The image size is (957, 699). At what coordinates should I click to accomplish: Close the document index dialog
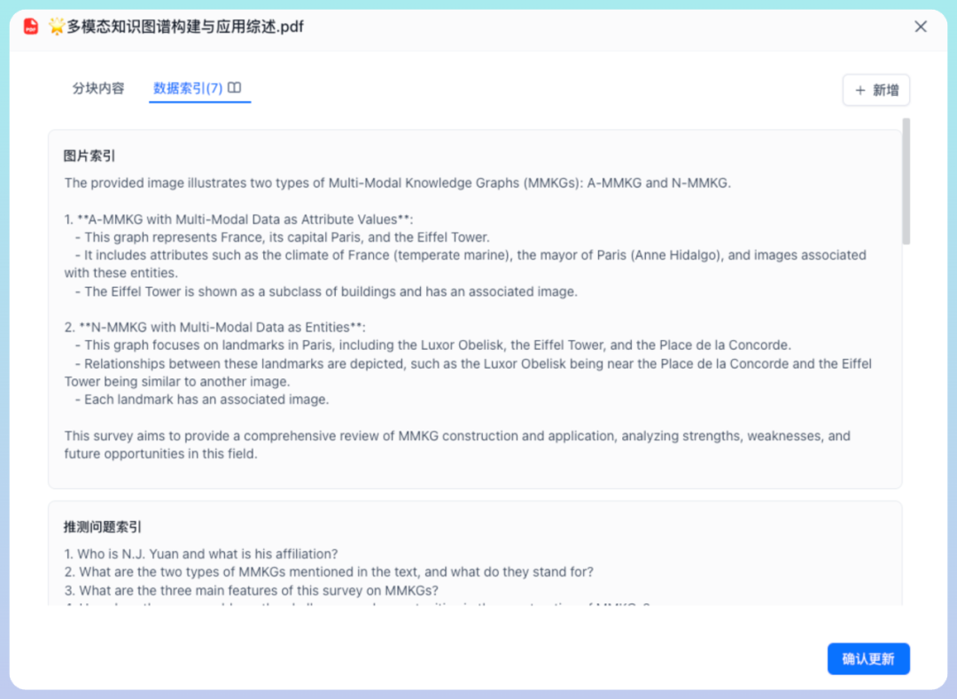(920, 27)
